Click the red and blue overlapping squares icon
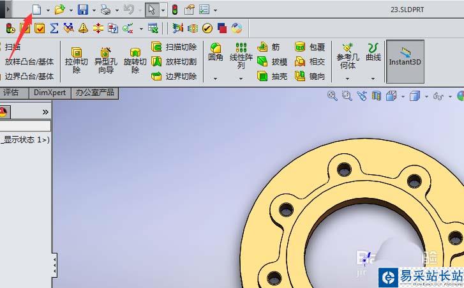 222,28
